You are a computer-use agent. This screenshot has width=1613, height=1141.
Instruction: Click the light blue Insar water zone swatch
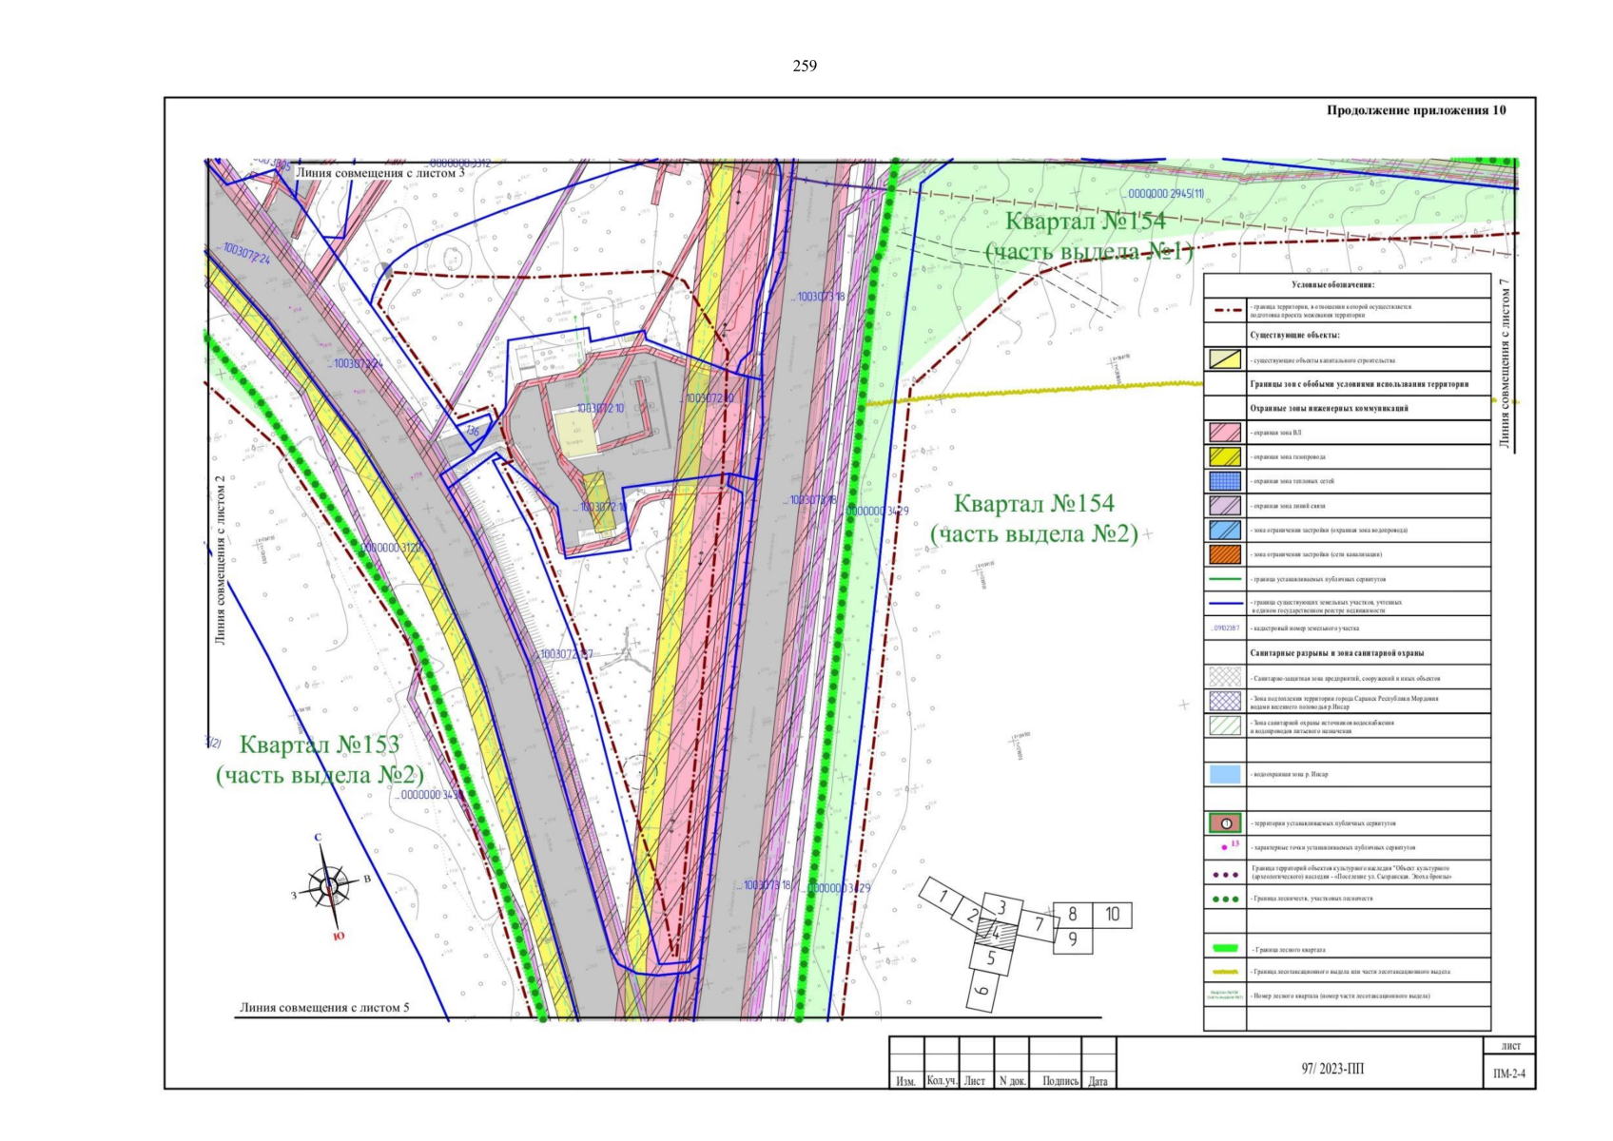pyautogui.click(x=1225, y=774)
